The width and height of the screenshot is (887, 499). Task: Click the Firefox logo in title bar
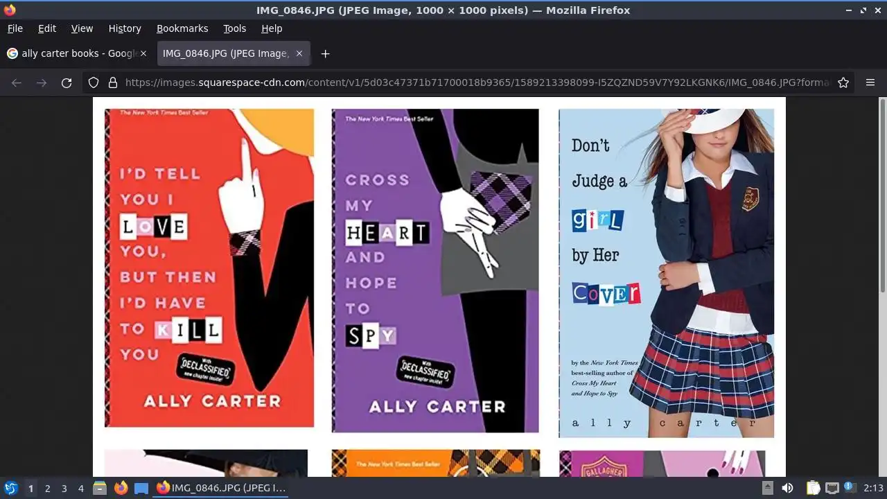click(x=9, y=10)
